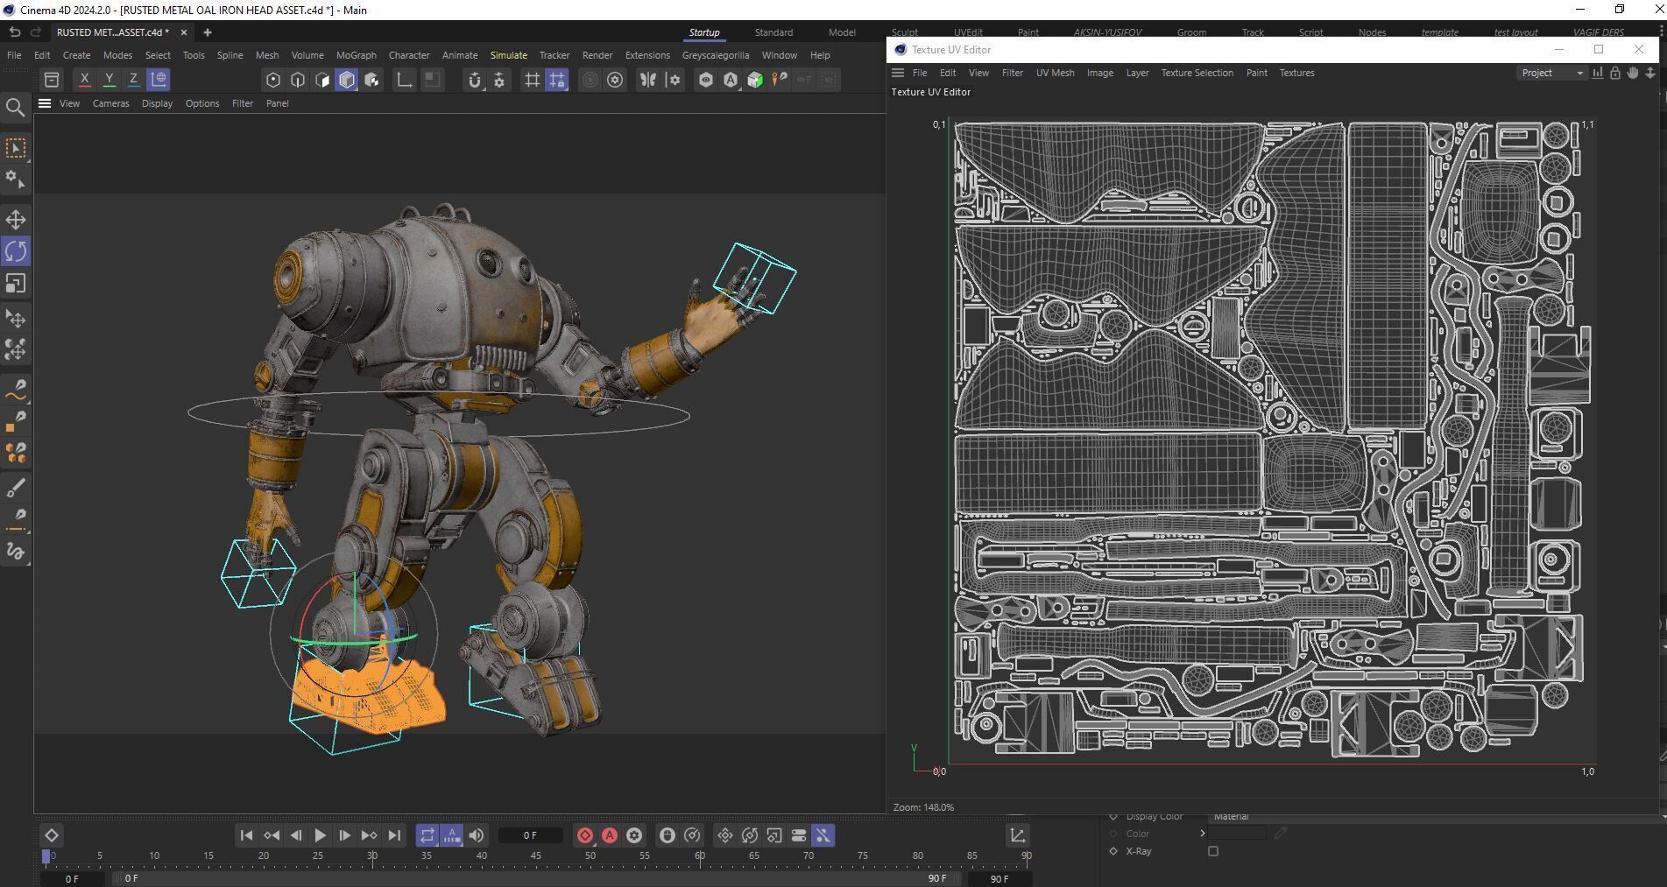Toggle X axis lock
The image size is (1667, 887).
[84, 80]
